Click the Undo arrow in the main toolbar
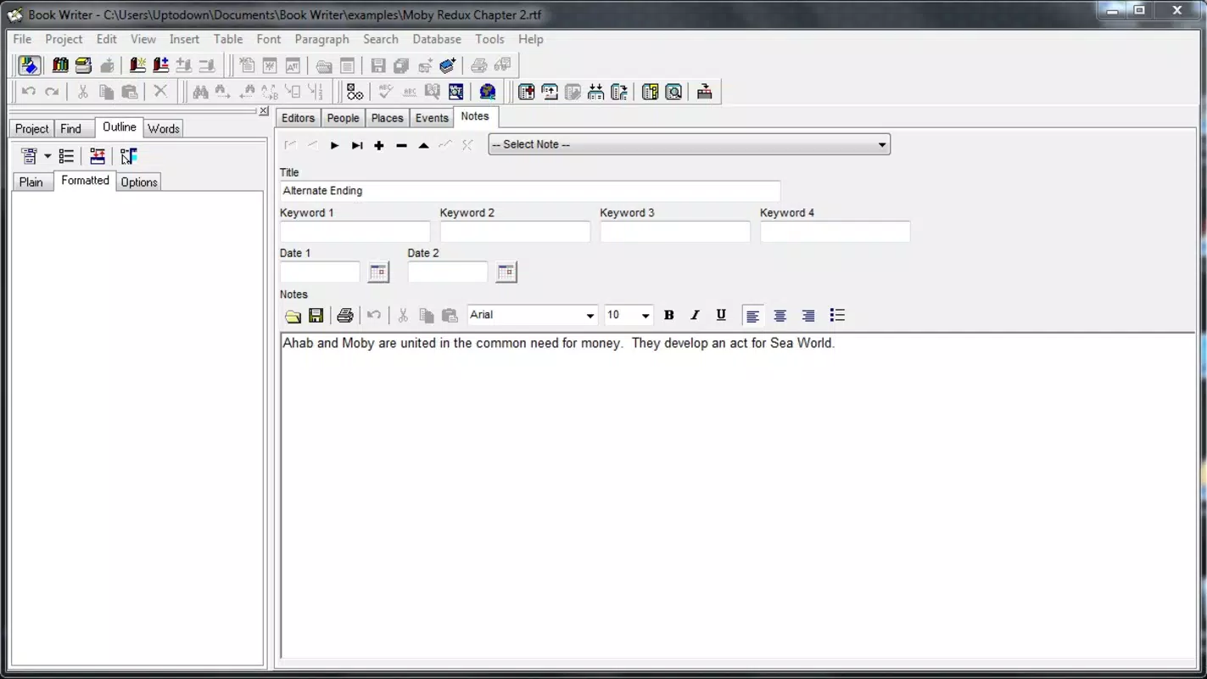The width and height of the screenshot is (1207, 679). pyautogui.click(x=29, y=92)
